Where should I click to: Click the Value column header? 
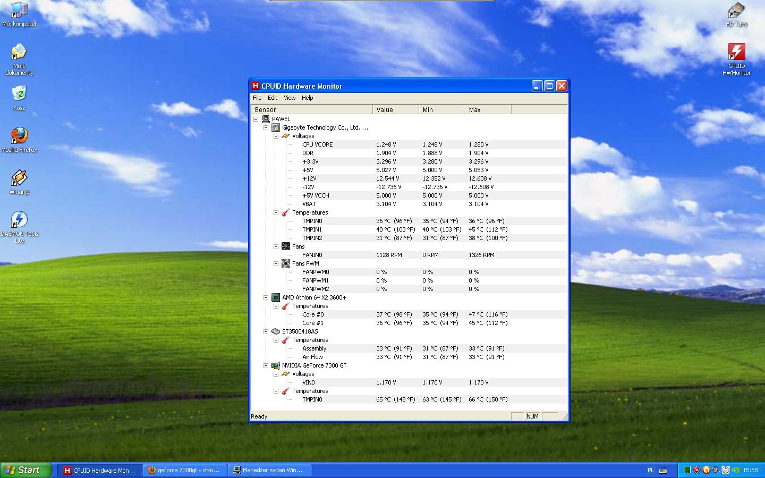(395, 109)
